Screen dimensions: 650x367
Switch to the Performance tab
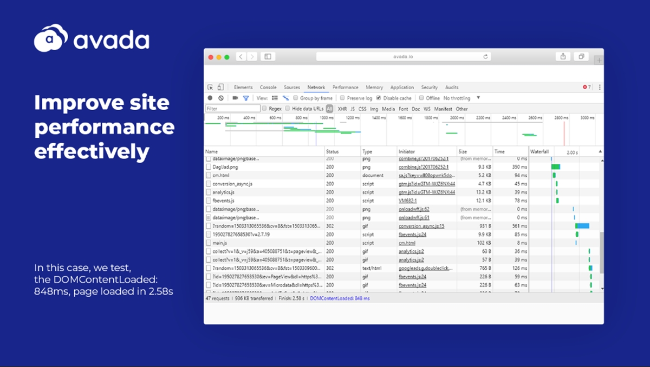tap(346, 87)
